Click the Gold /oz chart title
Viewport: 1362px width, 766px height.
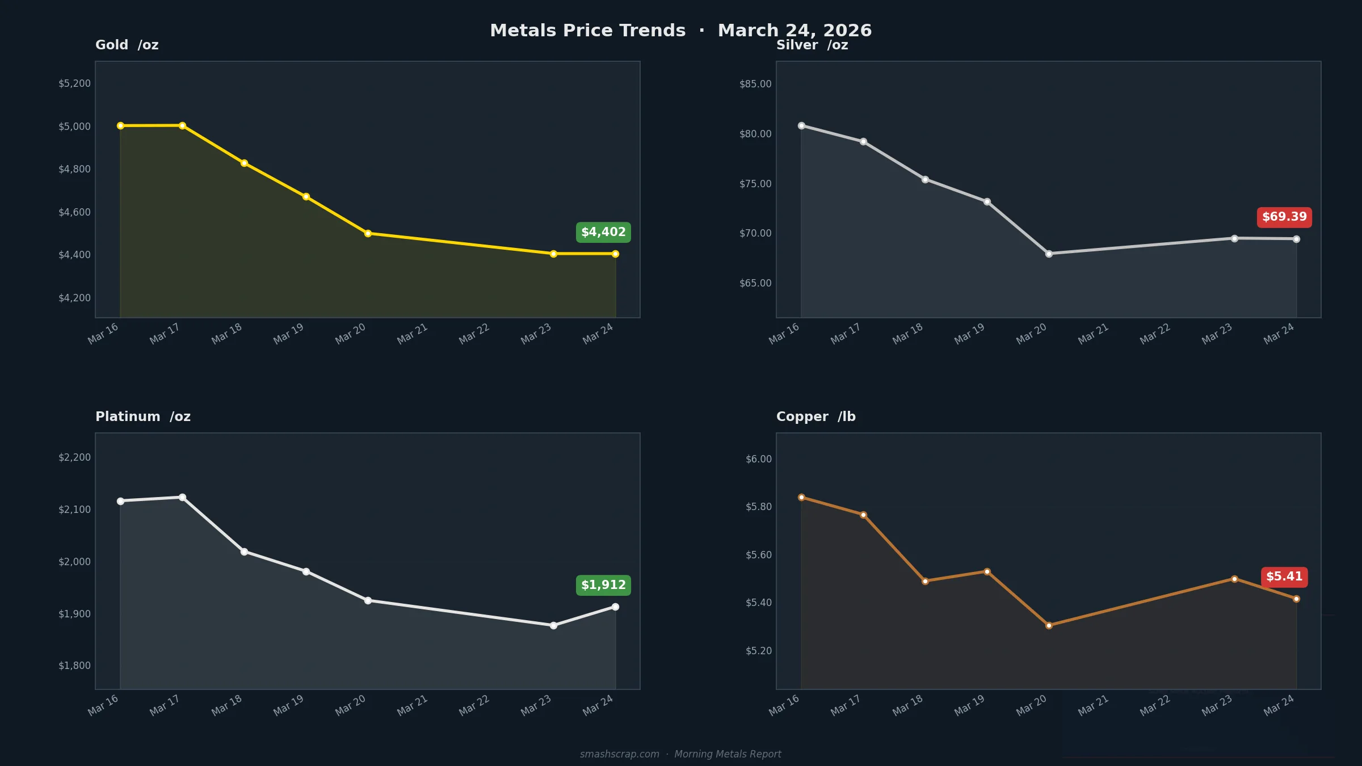127,45
